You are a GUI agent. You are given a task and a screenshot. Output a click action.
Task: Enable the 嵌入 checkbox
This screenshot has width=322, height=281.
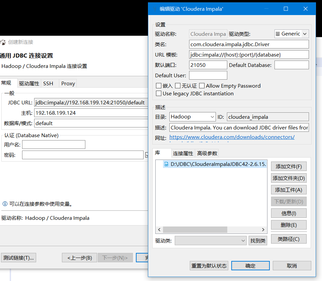click(x=159, y=86)
